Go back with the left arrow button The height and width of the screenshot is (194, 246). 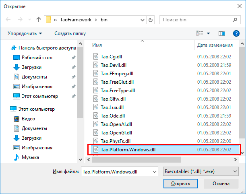point(8,20)
